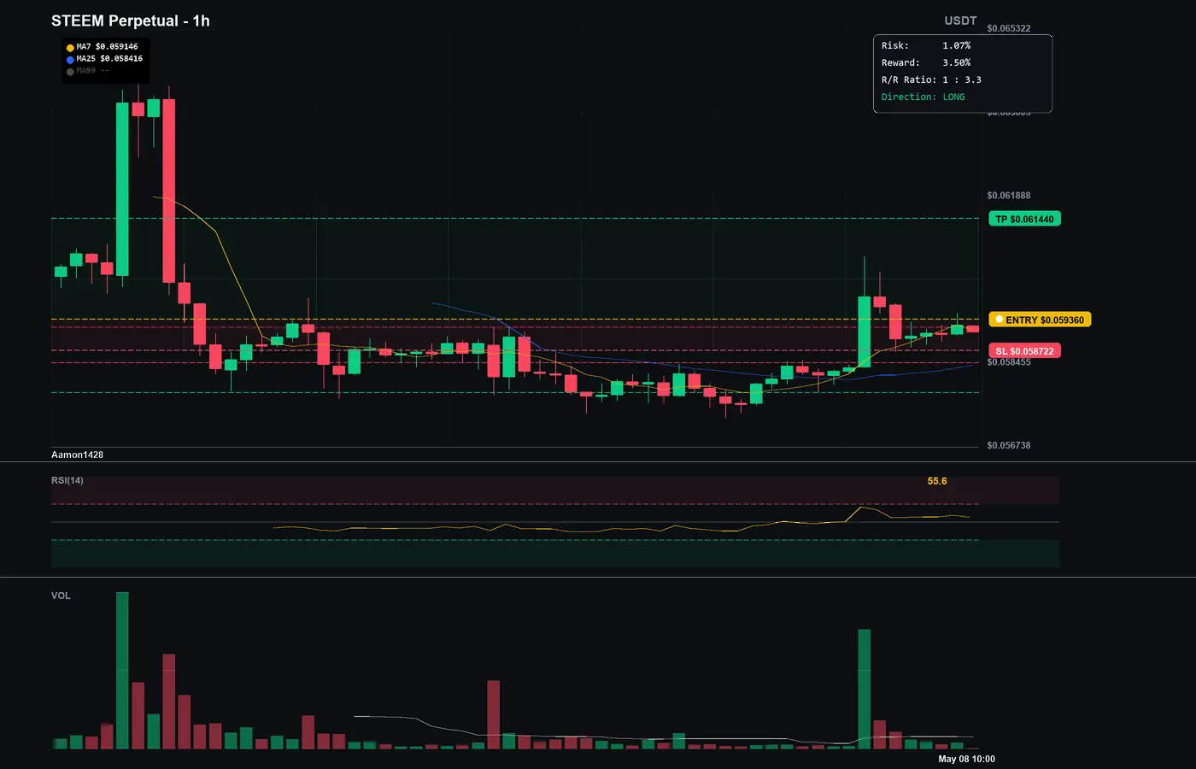This screenshot has height=769, width=1196.
Task: Click the yellow dot on the ENTRY label
Action: pos(999,320)
